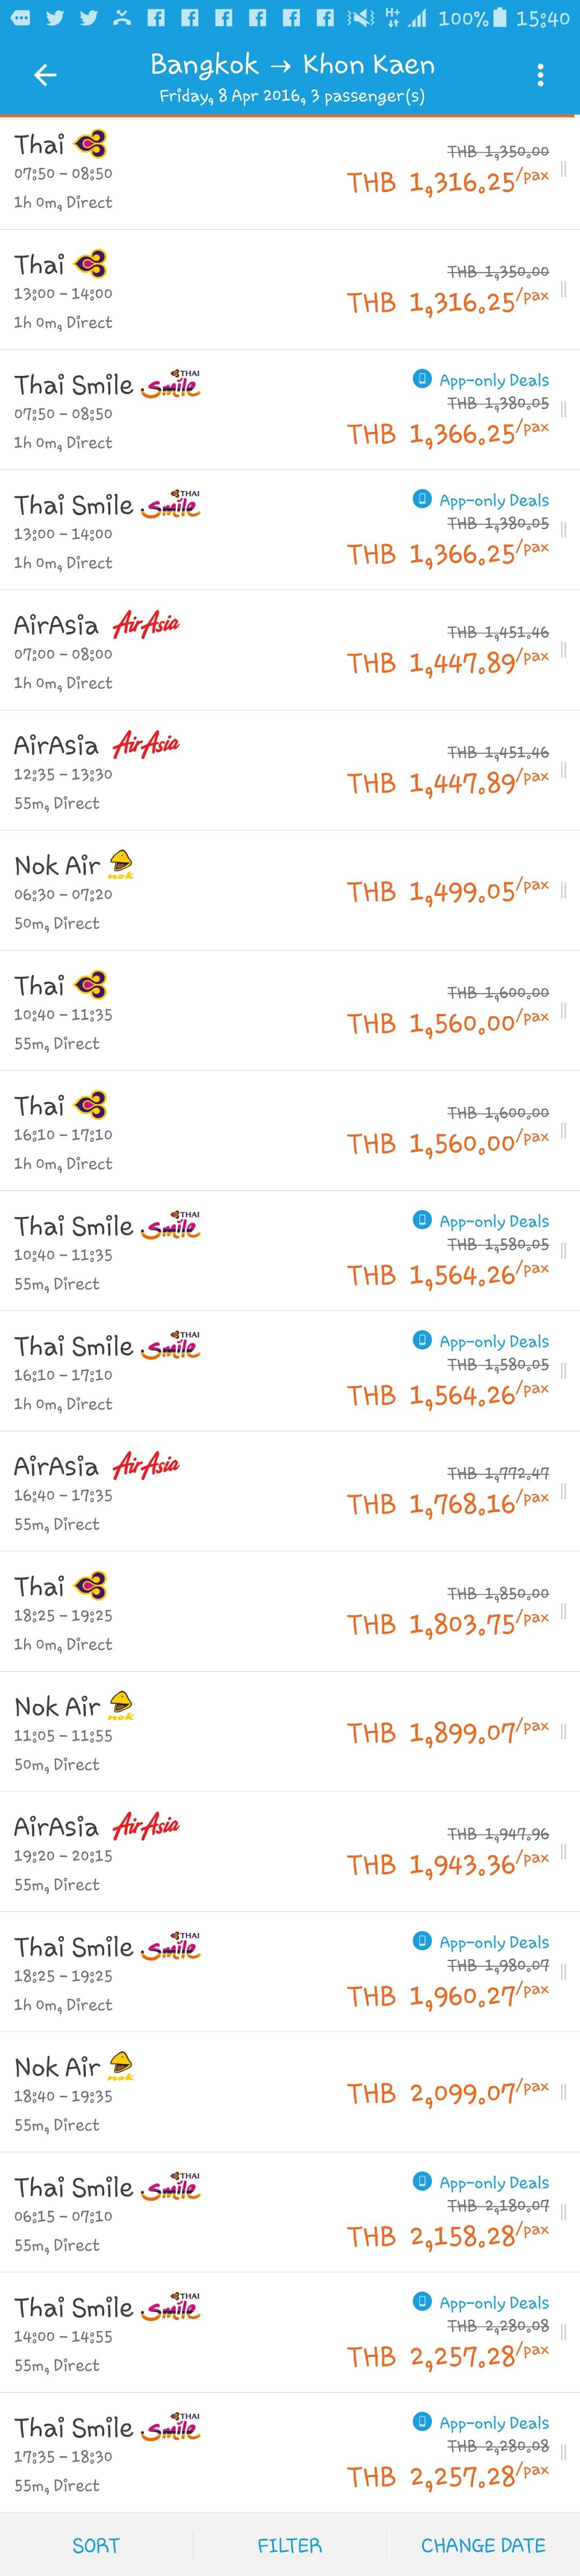The image size is (580, 2576).
Task: Open the FILTER options
Action: (x=289, y=2545)
